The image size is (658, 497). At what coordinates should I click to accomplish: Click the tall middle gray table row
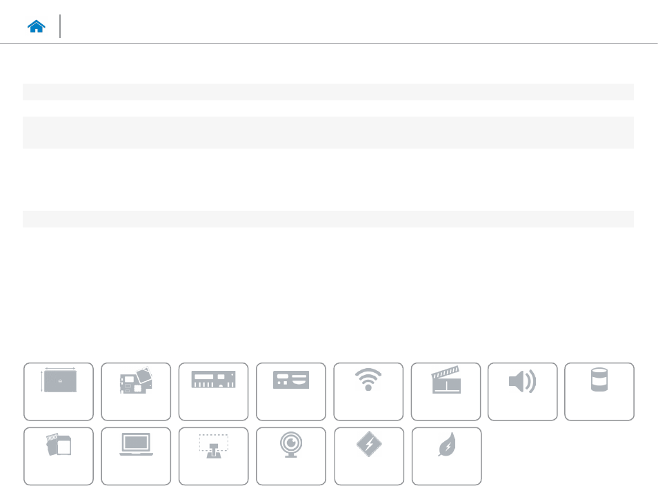(x=328, y=132)
